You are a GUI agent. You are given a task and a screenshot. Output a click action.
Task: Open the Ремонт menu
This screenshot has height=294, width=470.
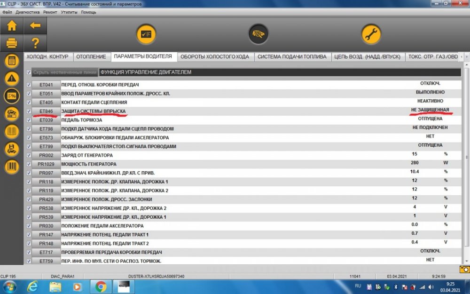pyautogui.click(x=50, y=12)
